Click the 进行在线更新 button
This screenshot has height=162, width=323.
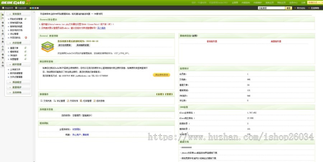(x=65, y=45)
